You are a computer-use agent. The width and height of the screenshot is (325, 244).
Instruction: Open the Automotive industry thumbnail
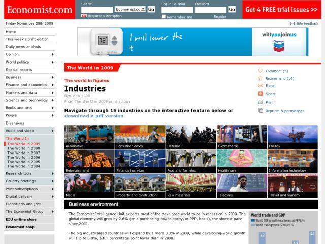click(89, 137)
